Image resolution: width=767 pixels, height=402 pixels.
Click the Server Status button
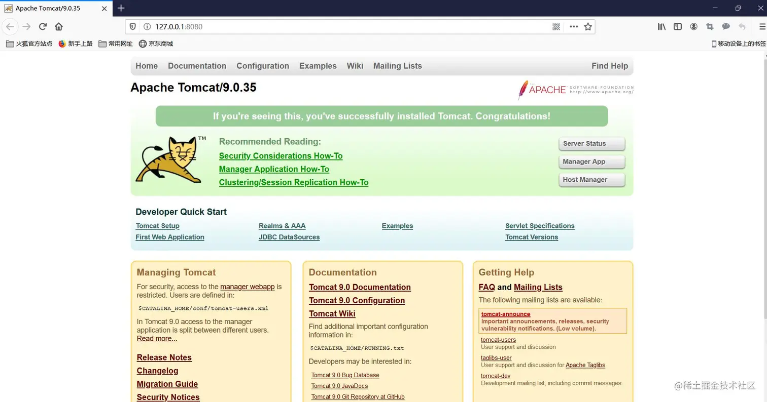point(592,144)
